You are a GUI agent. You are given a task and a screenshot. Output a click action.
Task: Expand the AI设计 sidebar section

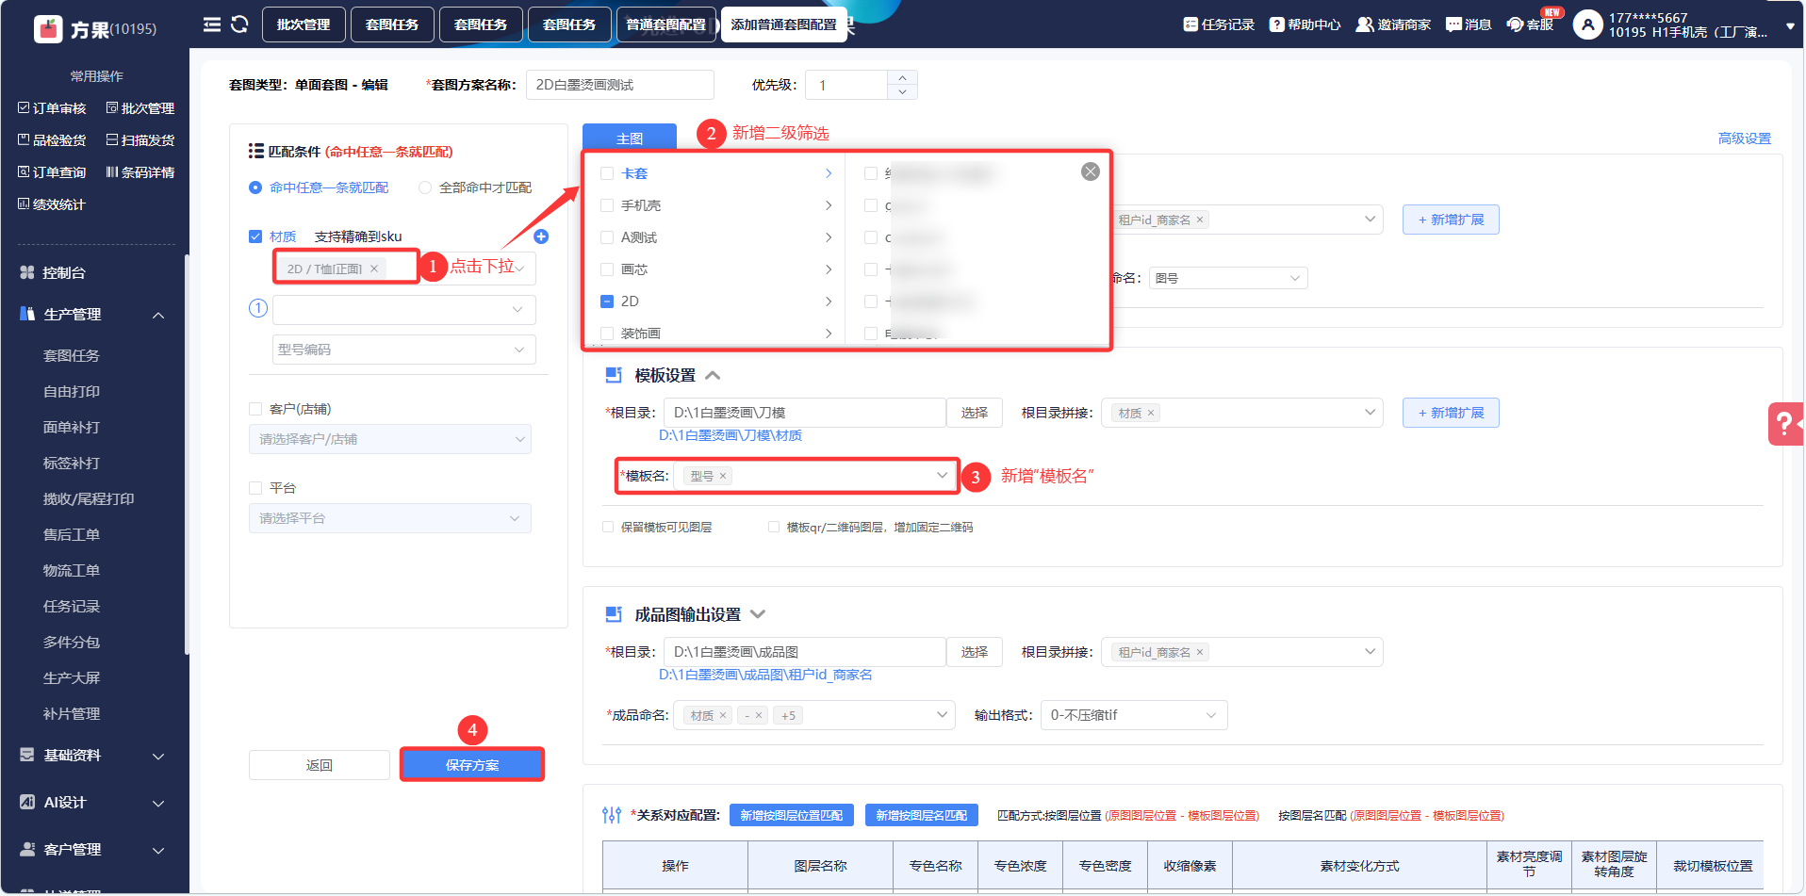(158, 803)
